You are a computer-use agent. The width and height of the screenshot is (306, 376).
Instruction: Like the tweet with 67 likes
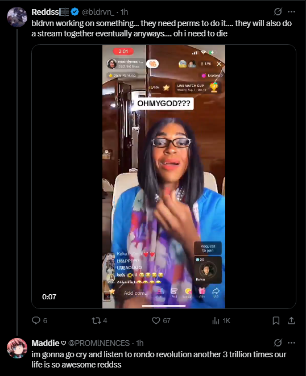[x=161, y=320]
